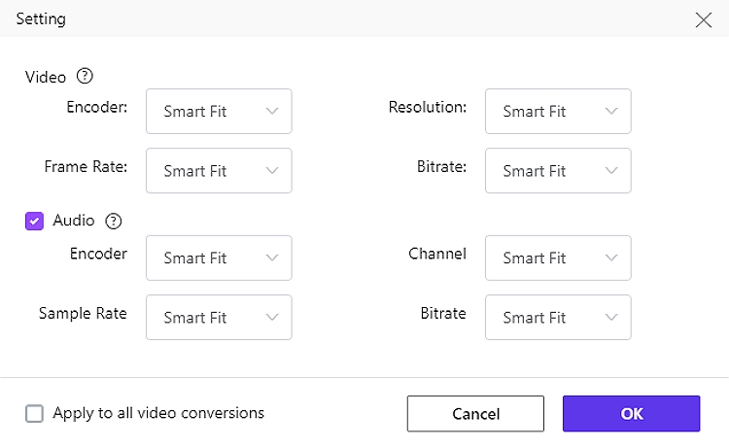
Task: Close the Setting dialog with the X
Action: click(704, 19)
